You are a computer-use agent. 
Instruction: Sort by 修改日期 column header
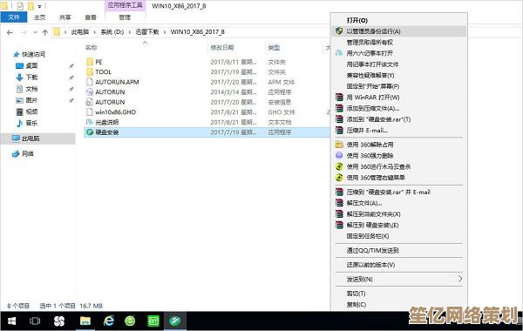point(222,48)
